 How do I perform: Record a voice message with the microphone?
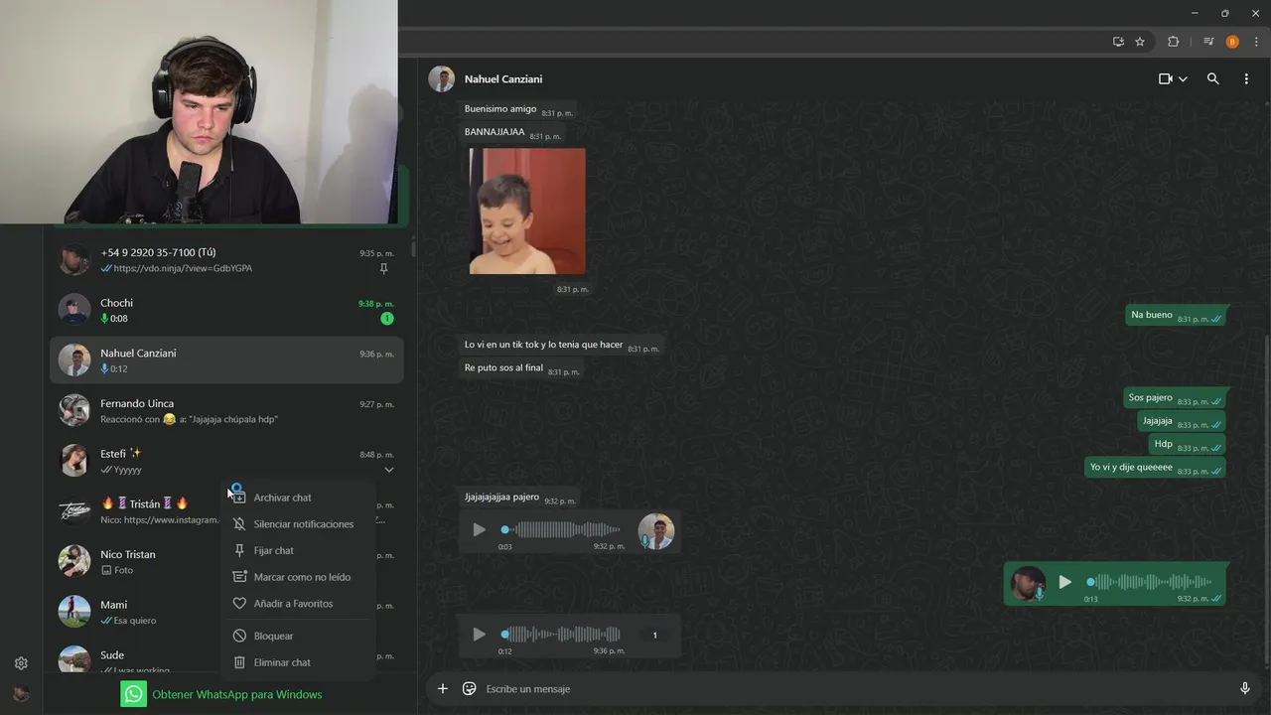[x=1245, y=688]
